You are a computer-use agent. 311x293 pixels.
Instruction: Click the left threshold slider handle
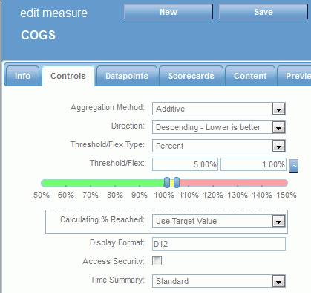coord(167,182)
